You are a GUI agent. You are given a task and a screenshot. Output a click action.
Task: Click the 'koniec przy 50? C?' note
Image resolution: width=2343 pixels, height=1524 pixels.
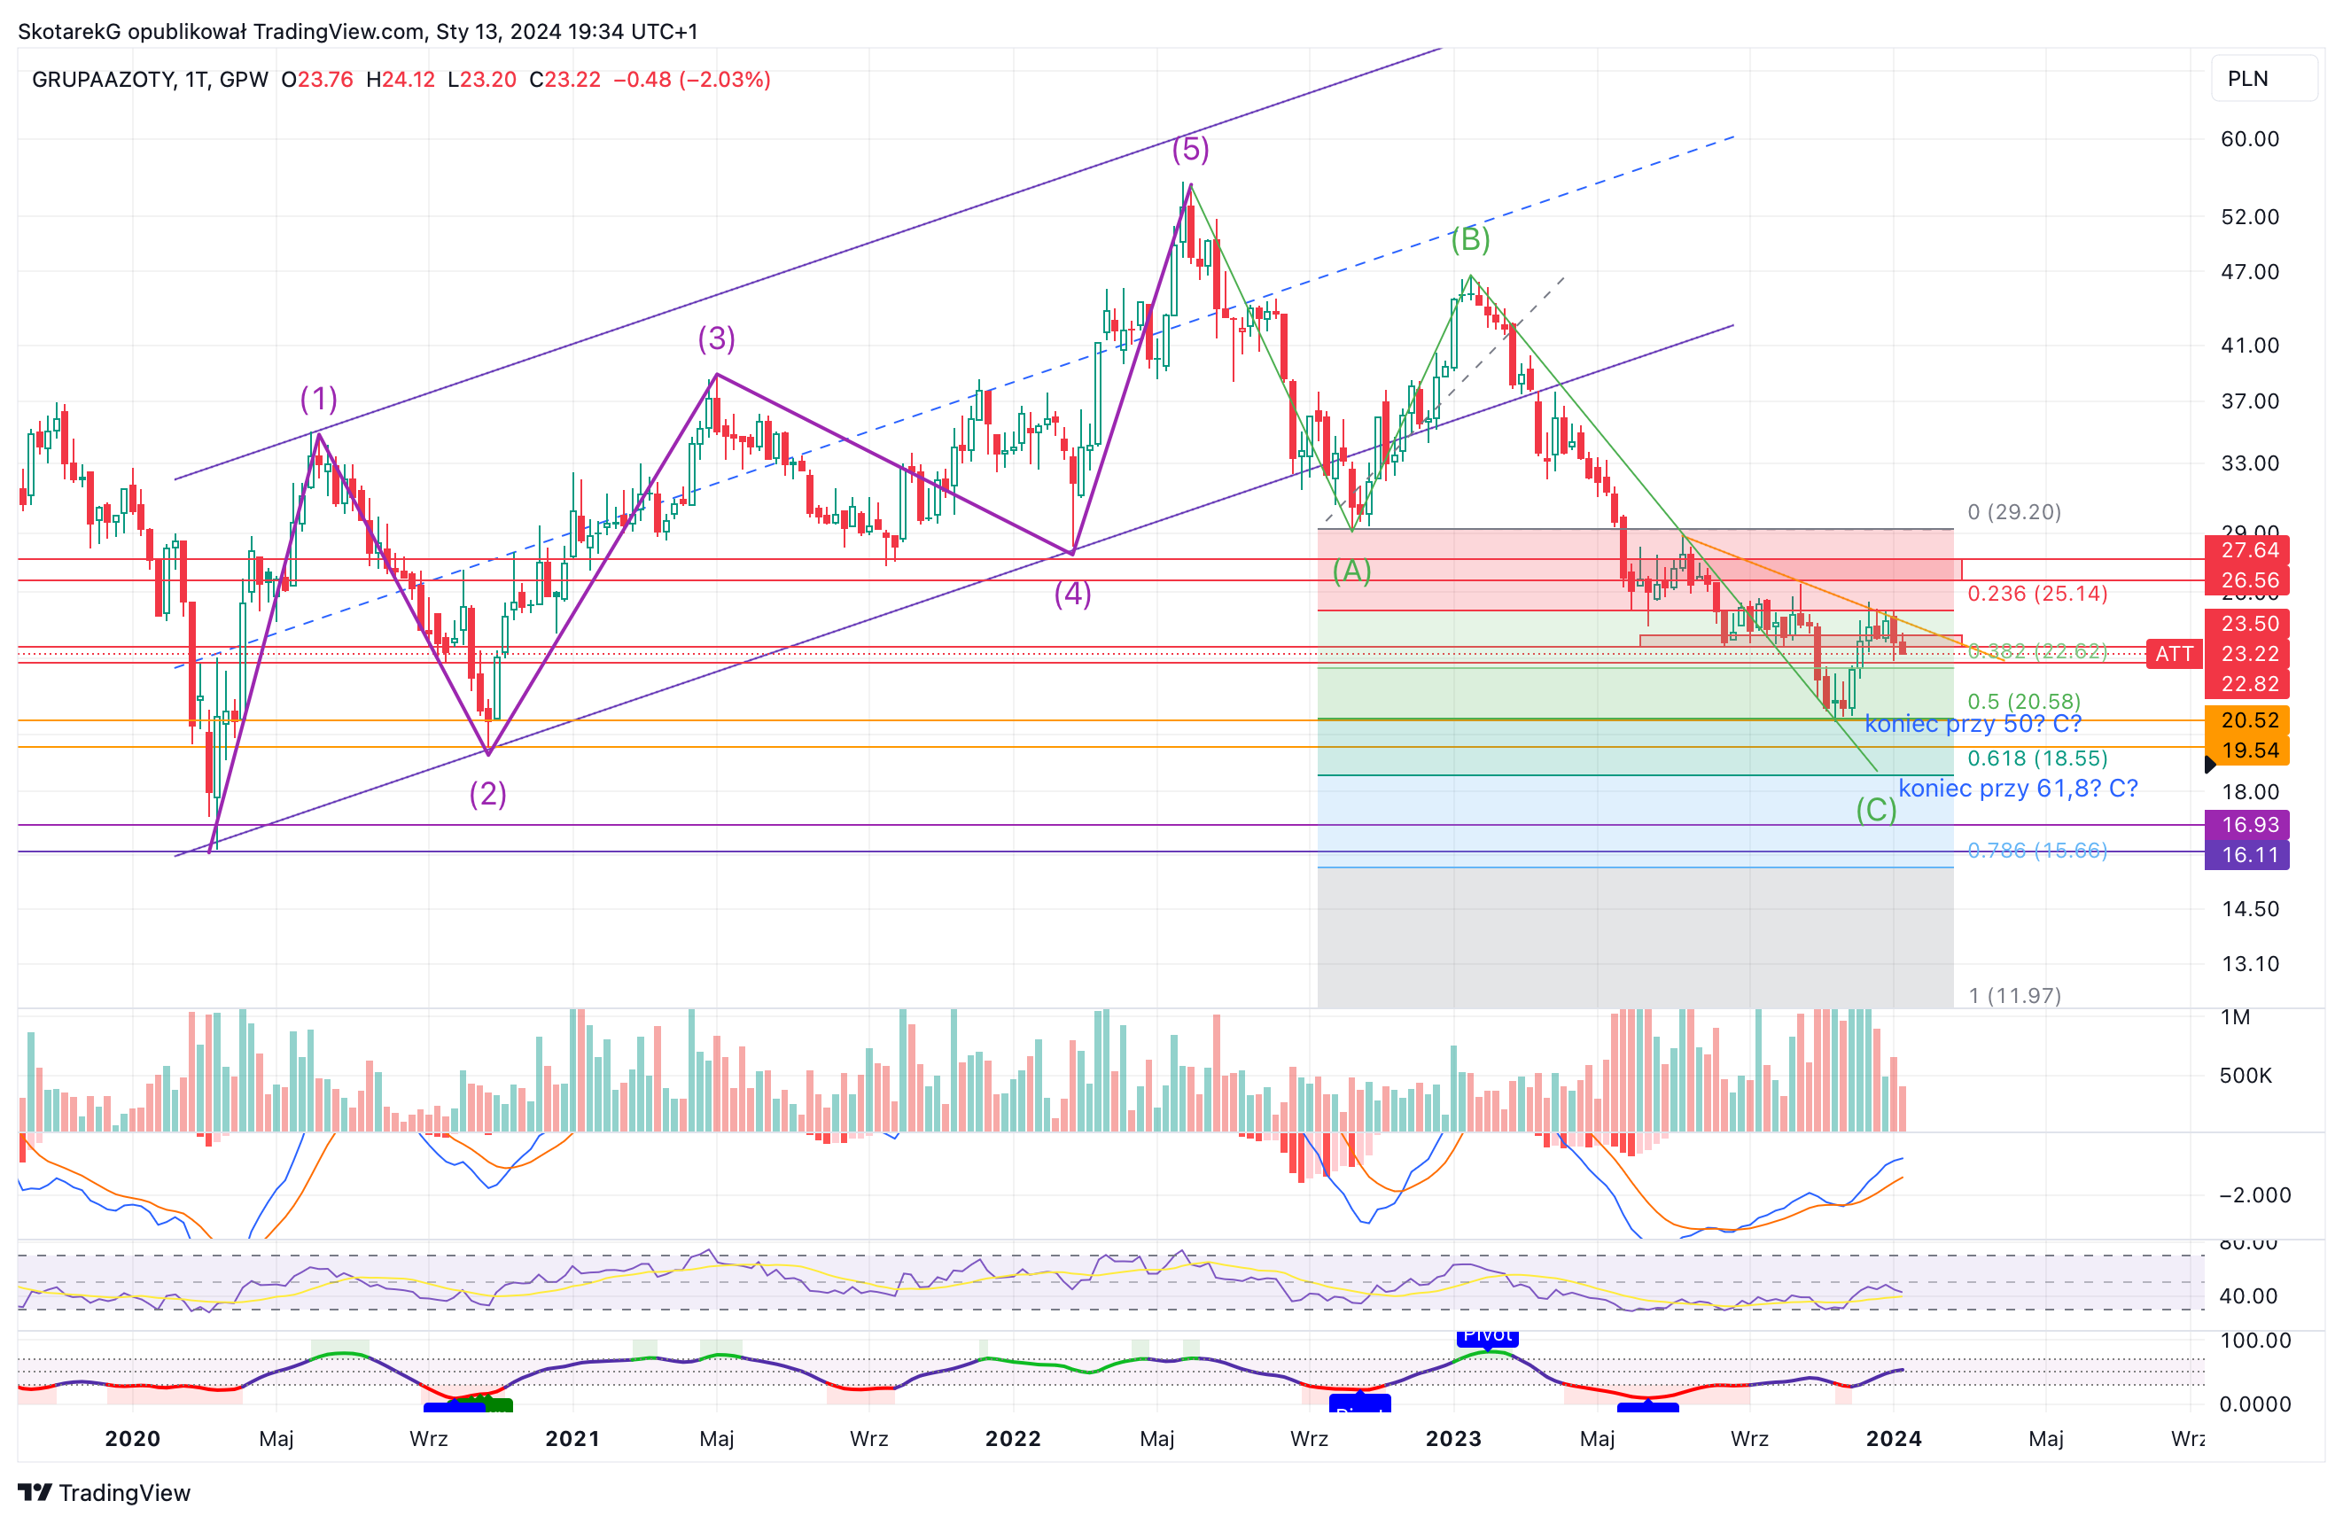pyautogui.click(x=1973, y=724)
